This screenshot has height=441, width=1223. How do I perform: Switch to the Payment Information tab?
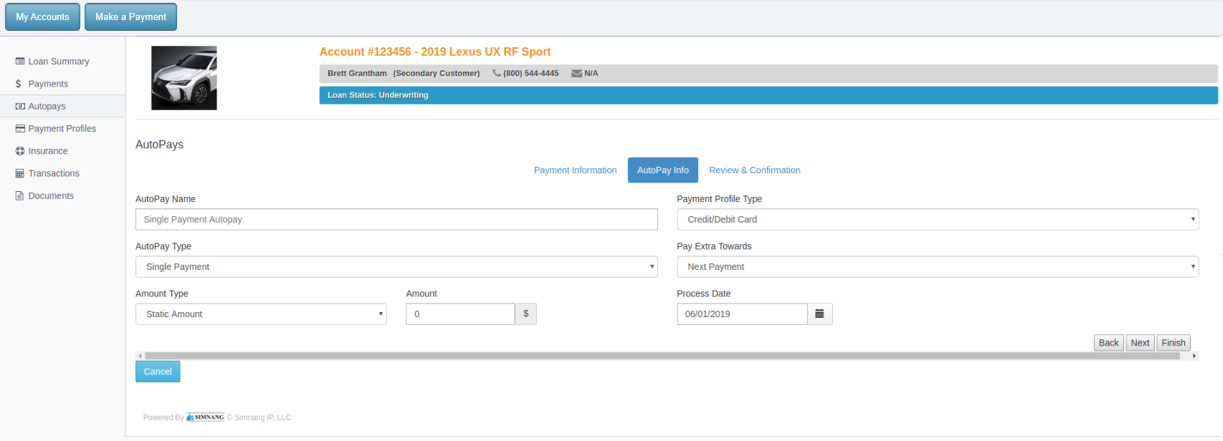[x=575, y=170]
